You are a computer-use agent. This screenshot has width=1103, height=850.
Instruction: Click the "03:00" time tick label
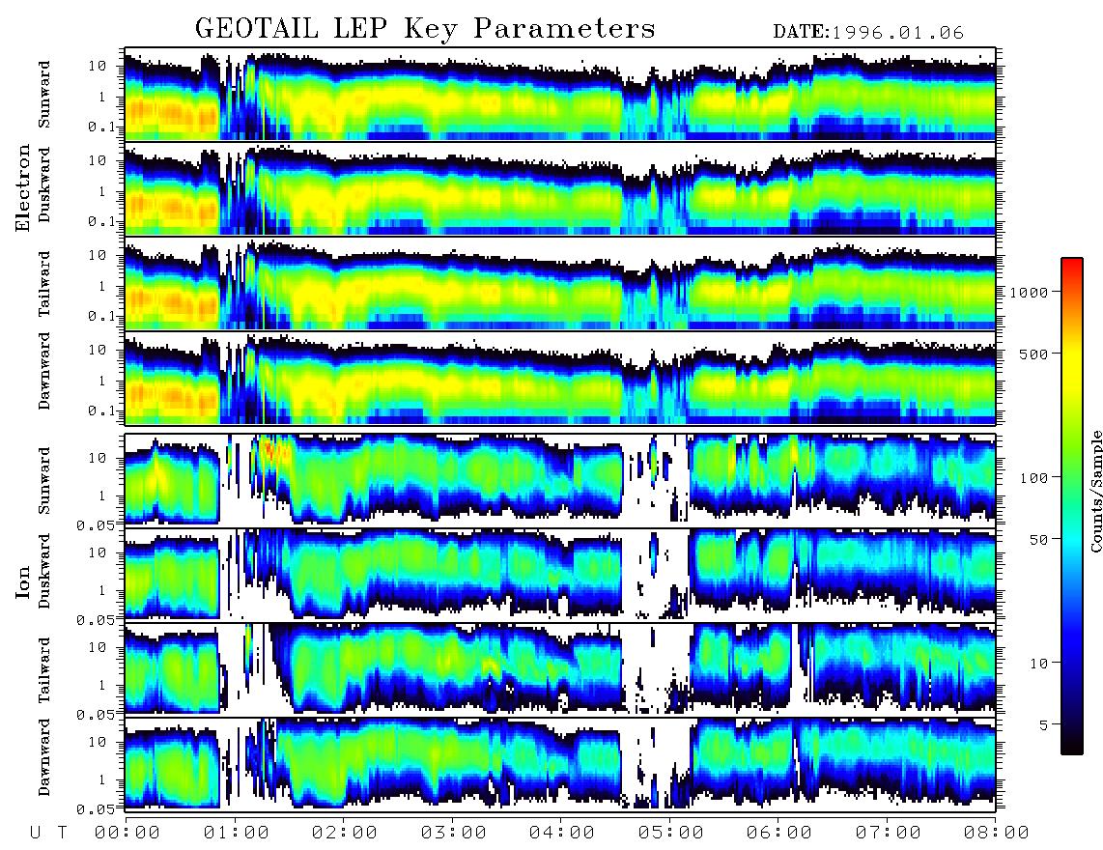(453, 833)
